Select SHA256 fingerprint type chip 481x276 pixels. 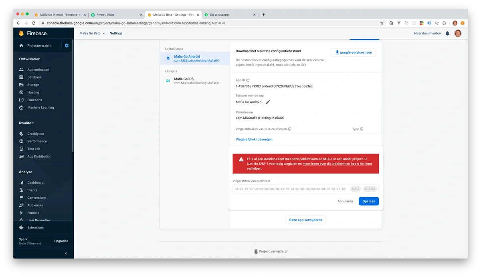tap(370, 189)
